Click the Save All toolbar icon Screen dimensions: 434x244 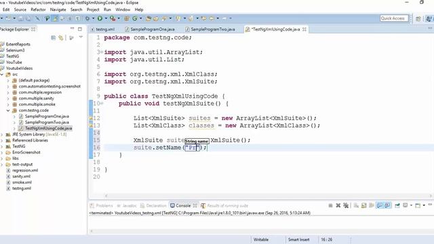coord(28,18)
